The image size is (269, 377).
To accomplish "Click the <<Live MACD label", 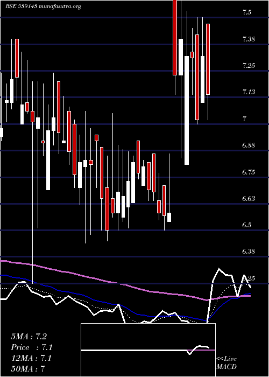I will click(x=226, y=363).
